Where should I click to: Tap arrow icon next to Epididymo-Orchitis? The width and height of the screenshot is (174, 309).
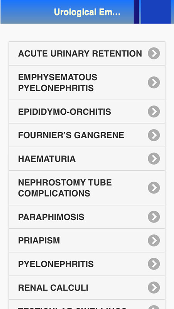point(154,112)
